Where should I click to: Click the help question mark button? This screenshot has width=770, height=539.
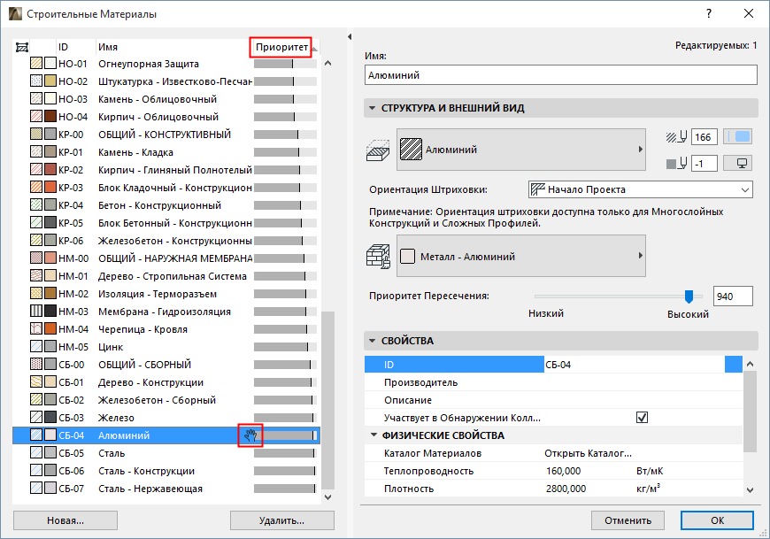[709, 14]
